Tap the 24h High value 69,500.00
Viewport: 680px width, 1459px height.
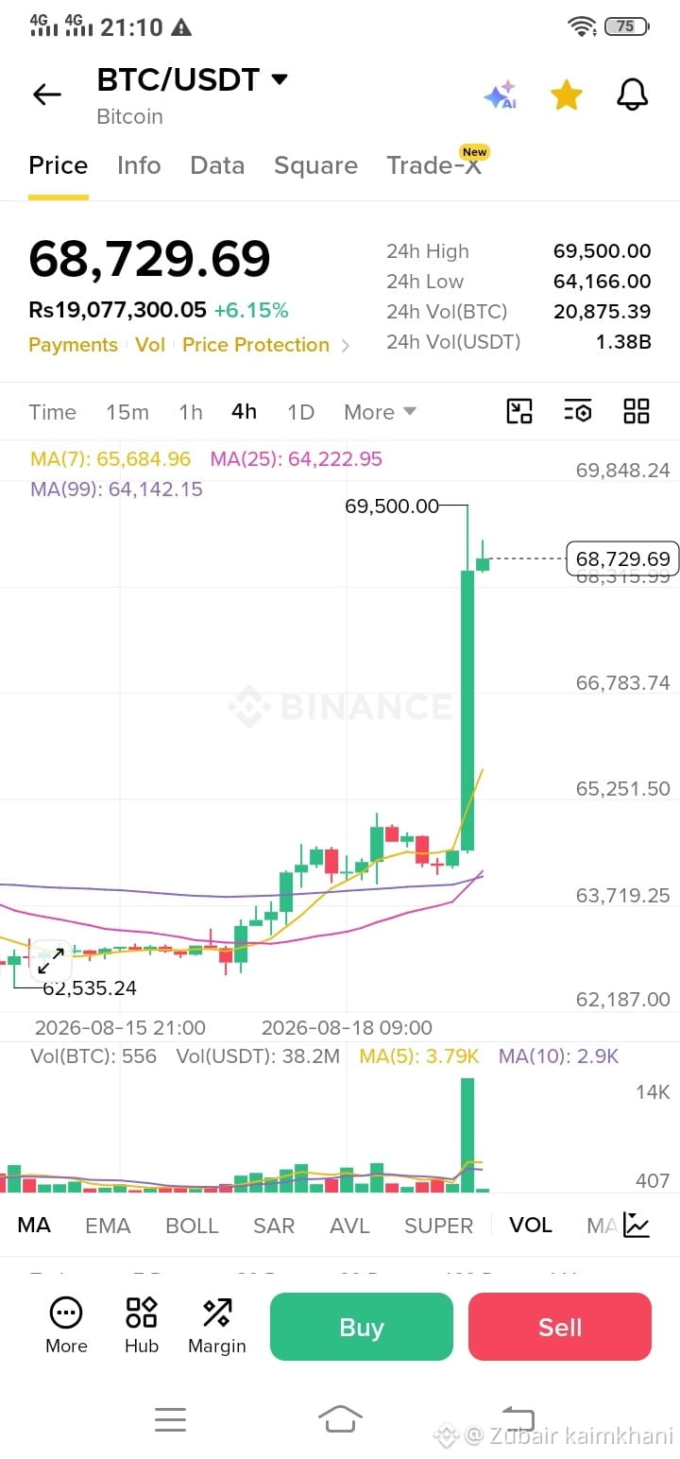[602, 251]
